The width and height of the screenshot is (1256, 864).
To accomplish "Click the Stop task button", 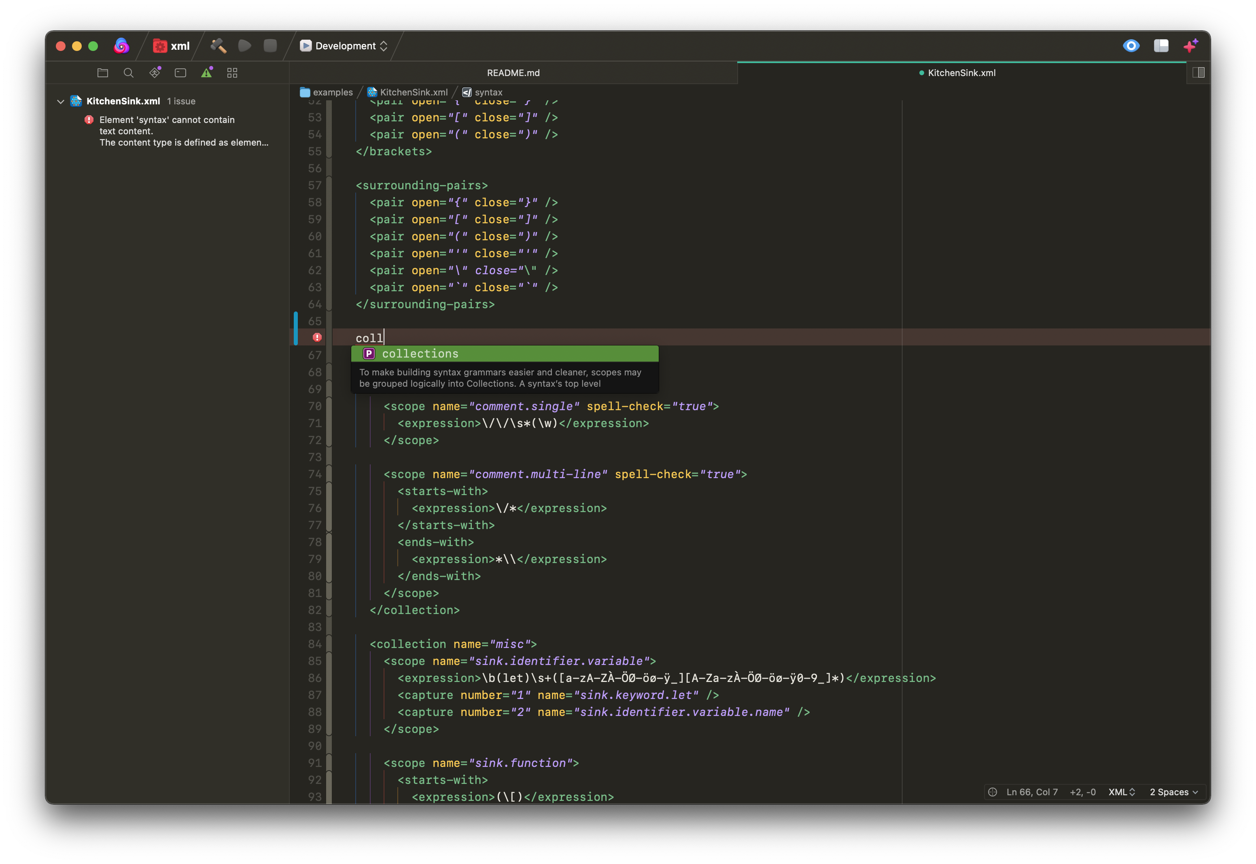I will 270,46.
